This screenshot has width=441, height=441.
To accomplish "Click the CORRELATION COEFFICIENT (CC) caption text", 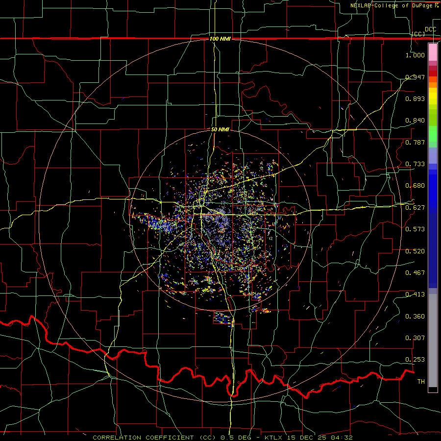I will [x=154, y=438].
